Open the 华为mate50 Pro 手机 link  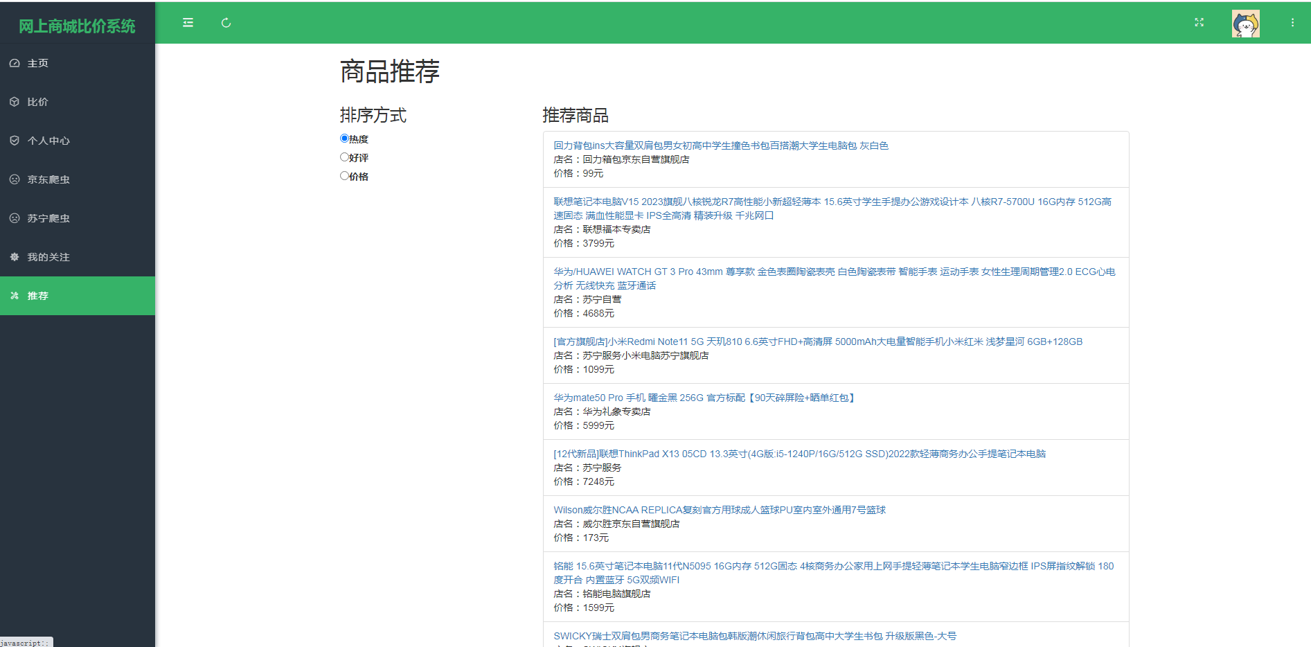coord(705,398)
